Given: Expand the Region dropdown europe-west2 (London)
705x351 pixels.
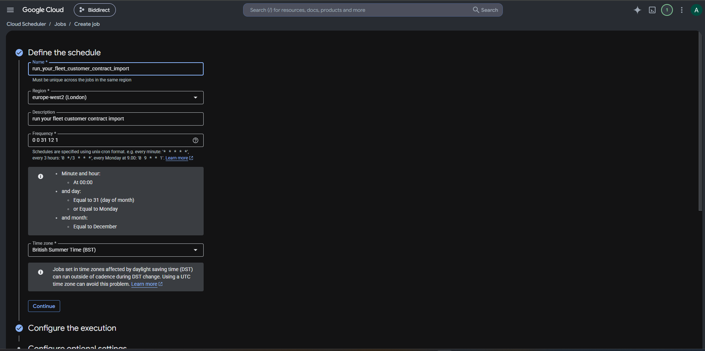Looking at the screenshot, I should 116,98.
